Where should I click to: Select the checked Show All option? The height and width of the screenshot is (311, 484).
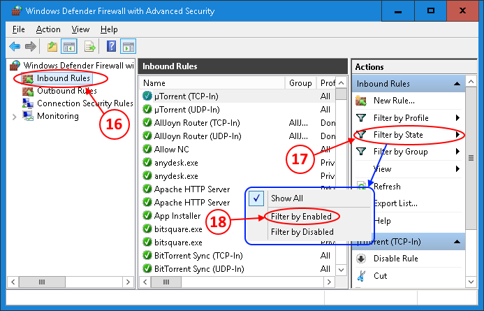point(286,198)
